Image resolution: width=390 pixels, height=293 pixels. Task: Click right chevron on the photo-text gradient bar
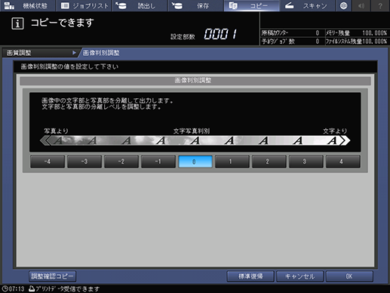coord(345,140)
